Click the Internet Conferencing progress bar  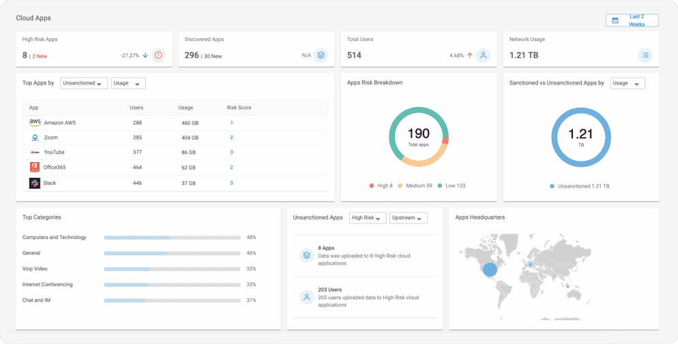[x=172, y=285]
